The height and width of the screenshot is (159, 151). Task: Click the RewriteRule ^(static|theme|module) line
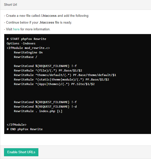(x=61, y=79)
